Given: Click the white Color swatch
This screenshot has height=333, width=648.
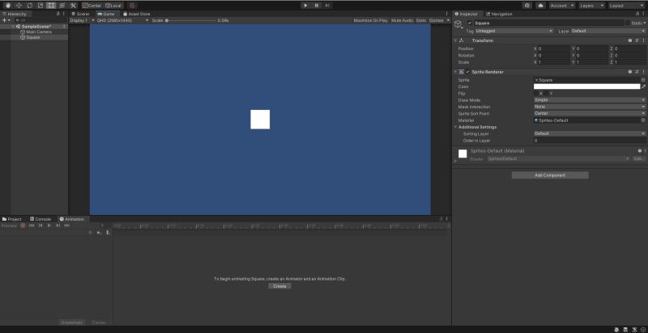Looking at the screenshot, I should tap(586, 86).
